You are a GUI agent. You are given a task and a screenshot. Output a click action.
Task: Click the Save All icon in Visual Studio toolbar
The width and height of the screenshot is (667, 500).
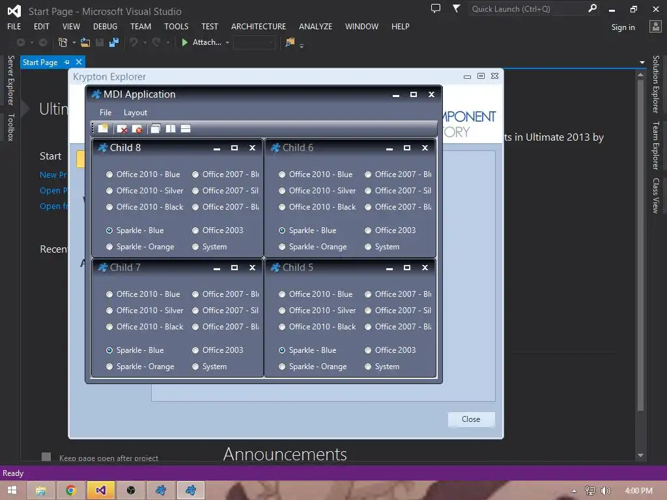click(114, 42)
